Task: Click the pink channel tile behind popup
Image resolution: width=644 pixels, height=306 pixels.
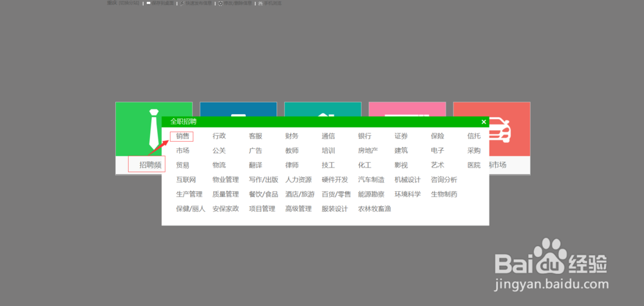Action: click(407, 109)
